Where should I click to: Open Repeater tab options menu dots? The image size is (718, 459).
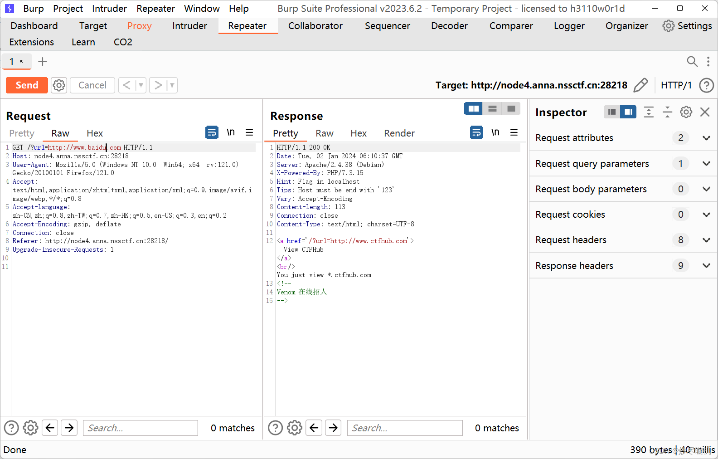click(x=708, y=61)
